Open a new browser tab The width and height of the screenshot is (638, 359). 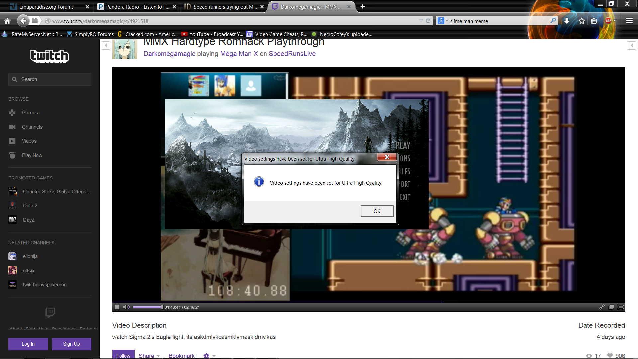point(363,6)
